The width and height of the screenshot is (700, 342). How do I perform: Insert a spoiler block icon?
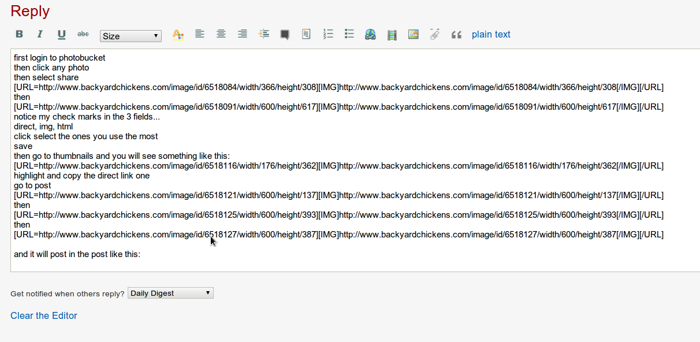coord(285,35)
